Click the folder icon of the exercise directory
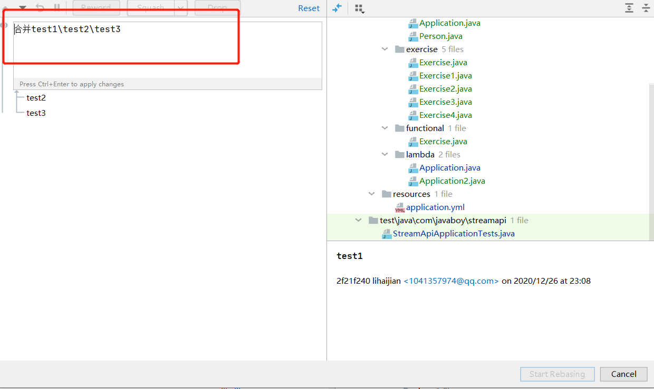This screenshot has width=654, height=389. coord(400,49)
